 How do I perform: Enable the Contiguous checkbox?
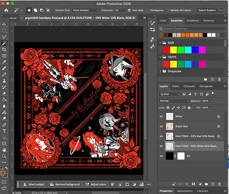coord(147,11)
